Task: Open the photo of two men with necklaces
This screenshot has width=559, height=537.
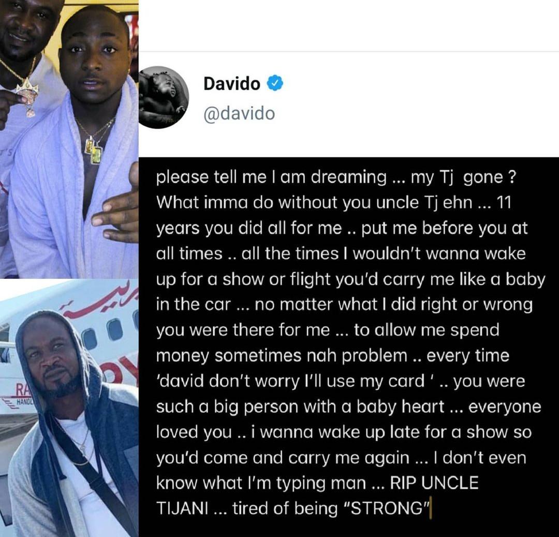Action: click(x=69, y=139)
